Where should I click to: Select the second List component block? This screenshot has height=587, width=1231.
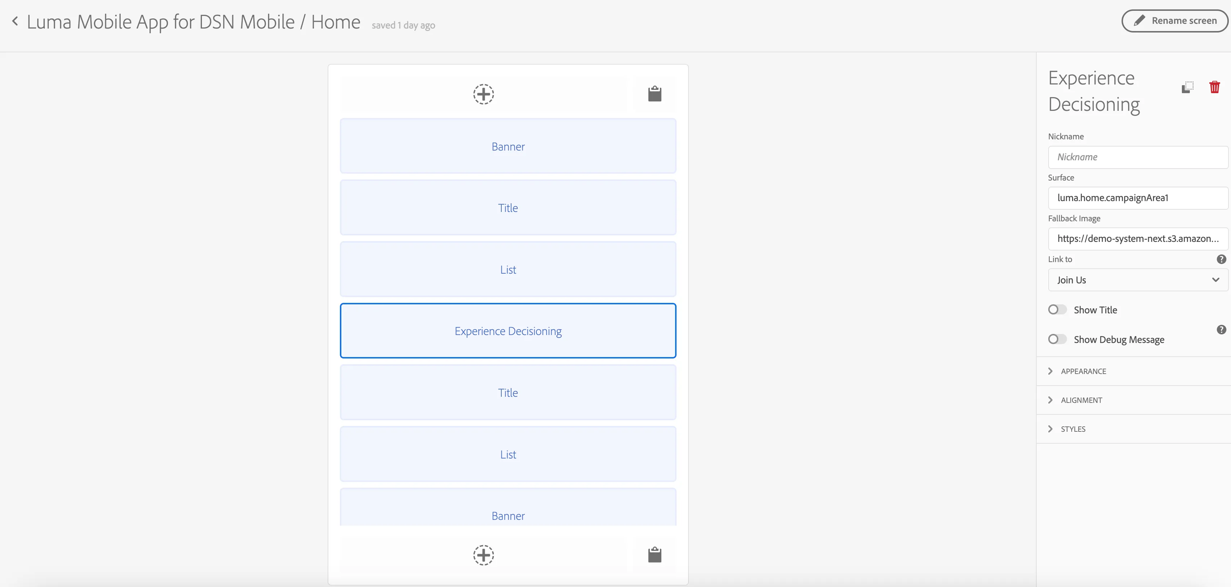click(508, 454)
